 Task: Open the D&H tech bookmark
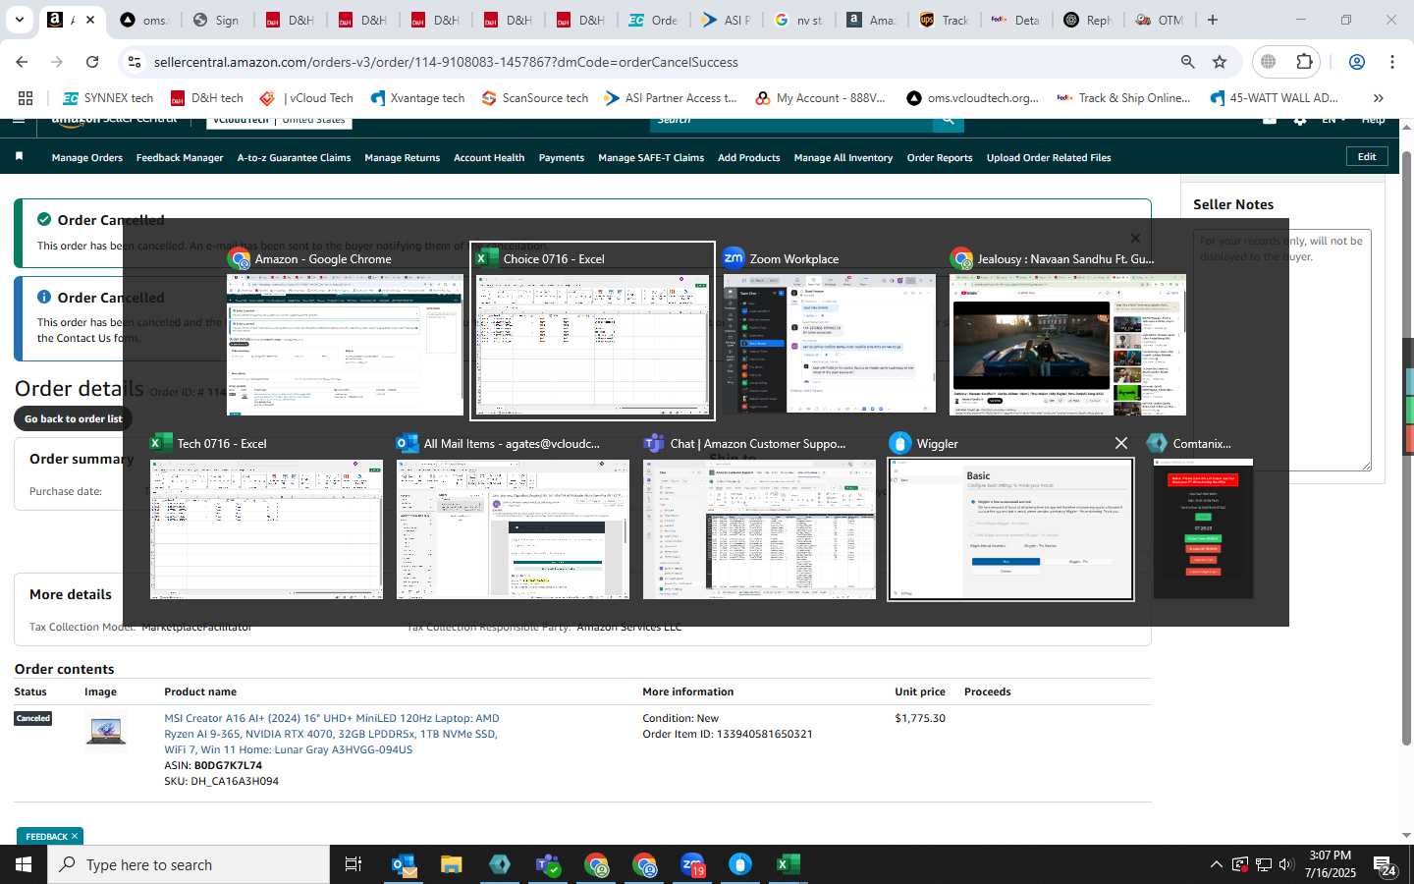click(207, 98)
